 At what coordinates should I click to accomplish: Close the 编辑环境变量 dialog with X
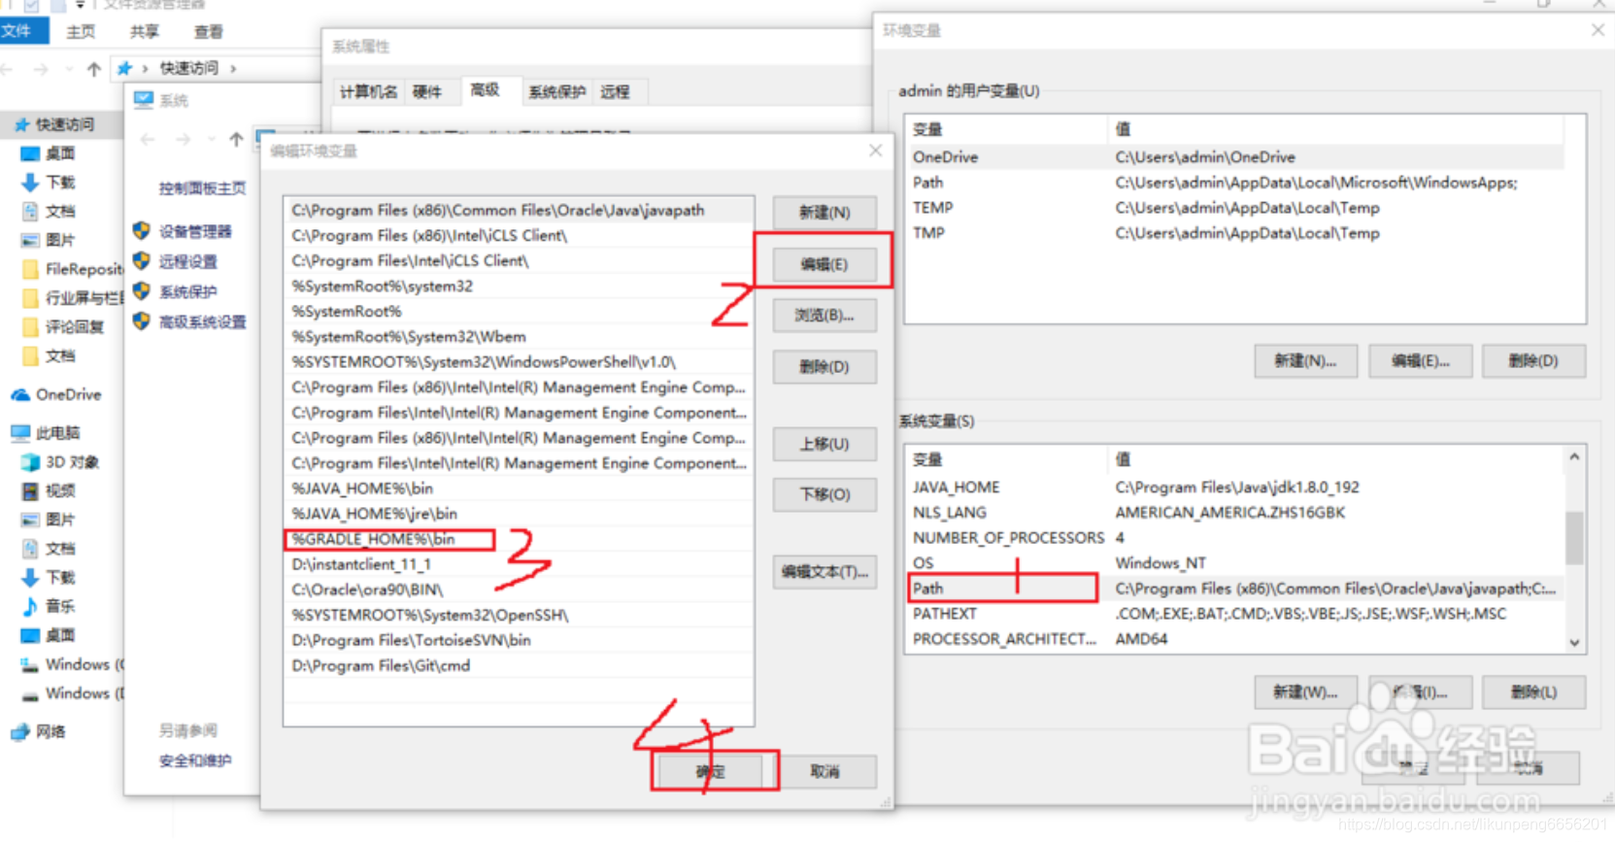[x=876, y=151]
